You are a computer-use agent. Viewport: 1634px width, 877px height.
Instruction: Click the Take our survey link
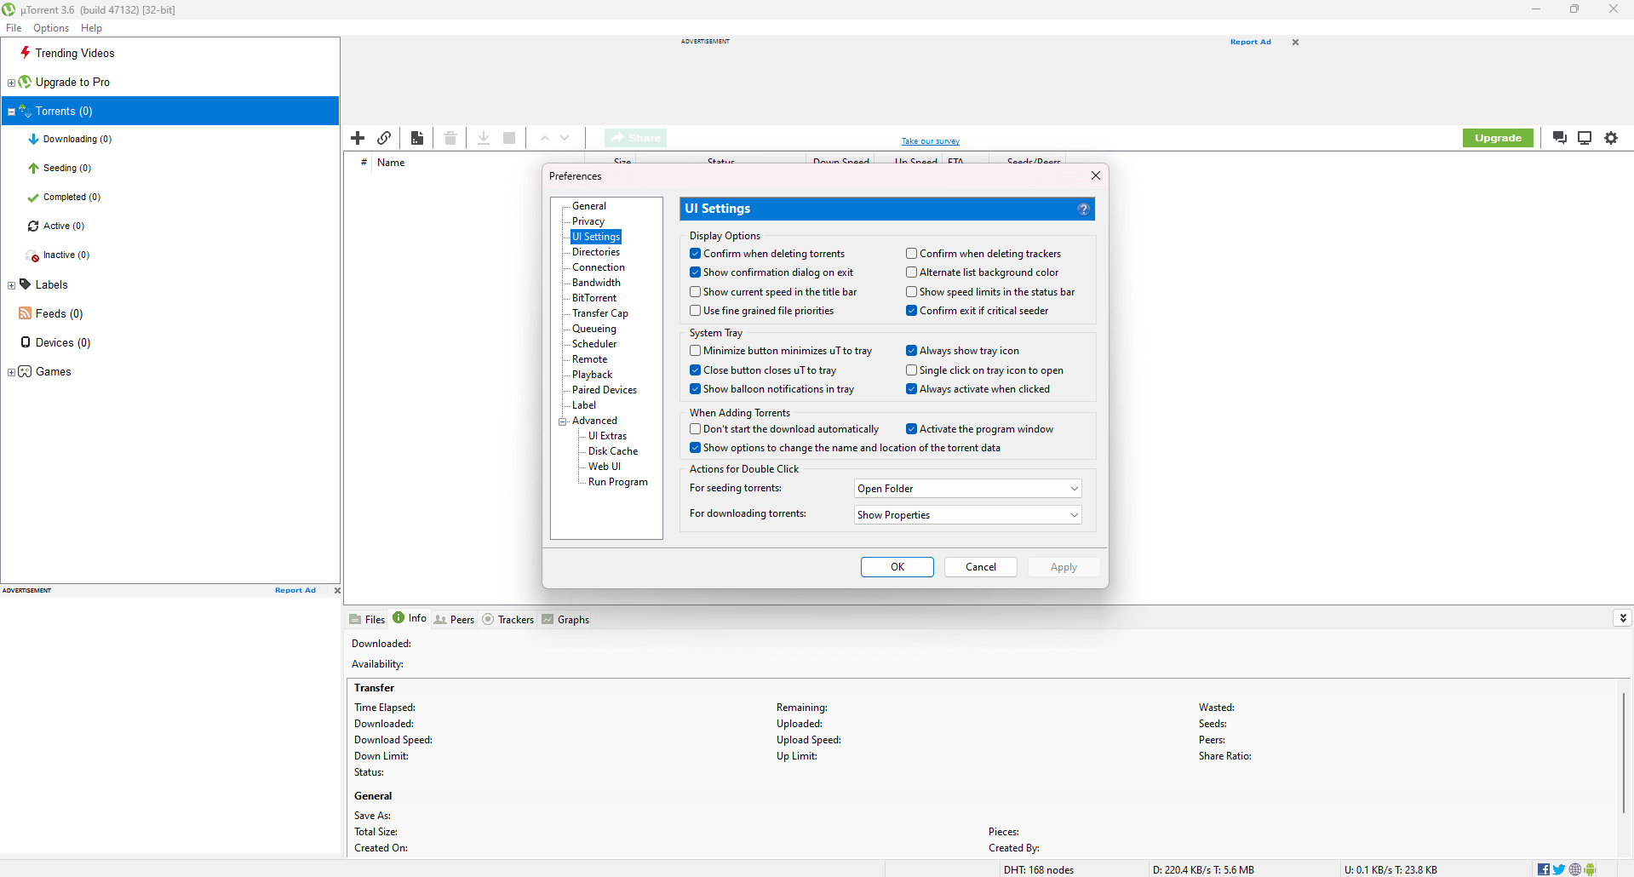point(931,141)
